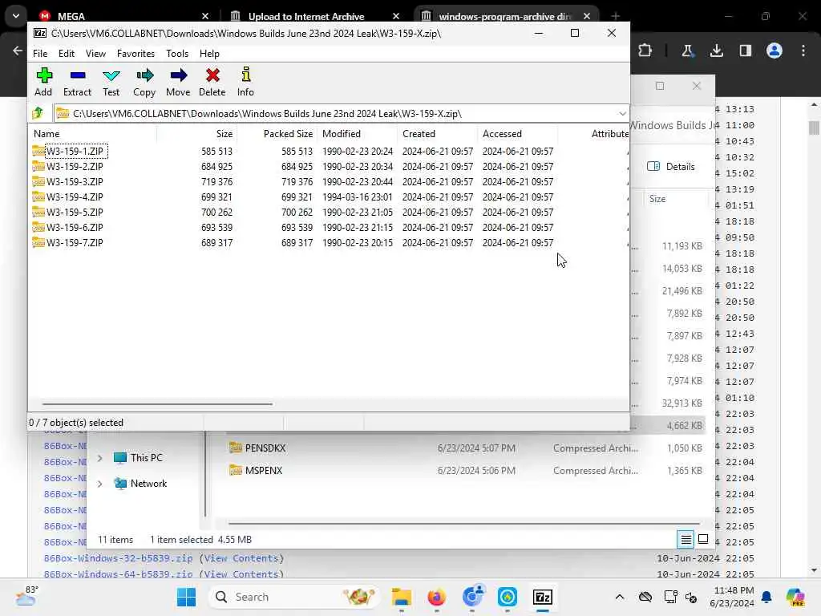This screenshot has width=821, height=616.
Task: Select W3-159-1.ZIP in the file list
Action: pos(75,152)
